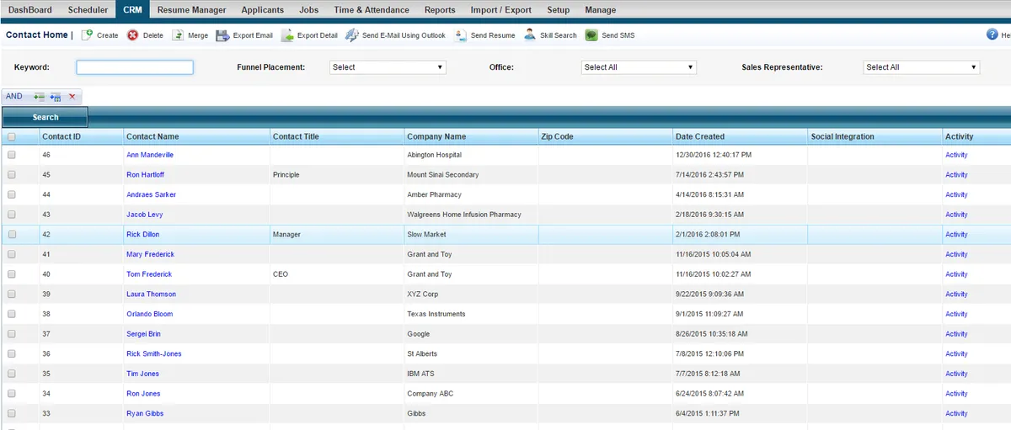
Task: Open the Skill Search tool
Action: 530,35
